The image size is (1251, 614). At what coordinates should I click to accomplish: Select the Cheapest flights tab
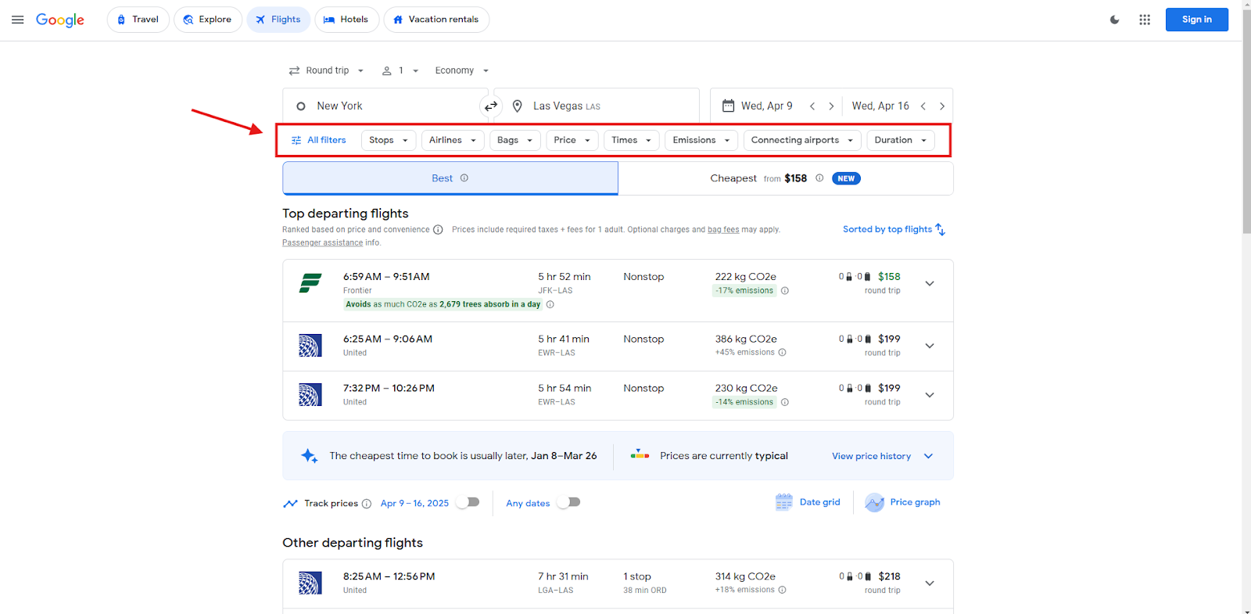click(x=786, y=178)
